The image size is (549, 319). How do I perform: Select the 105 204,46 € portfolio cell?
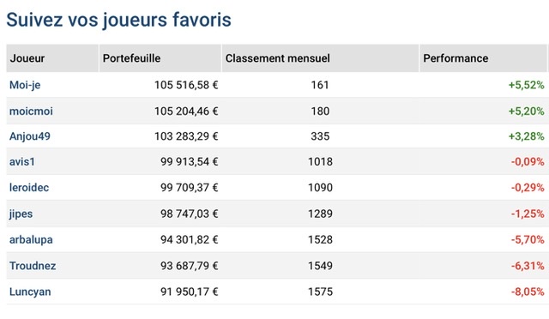coord(186,111)
